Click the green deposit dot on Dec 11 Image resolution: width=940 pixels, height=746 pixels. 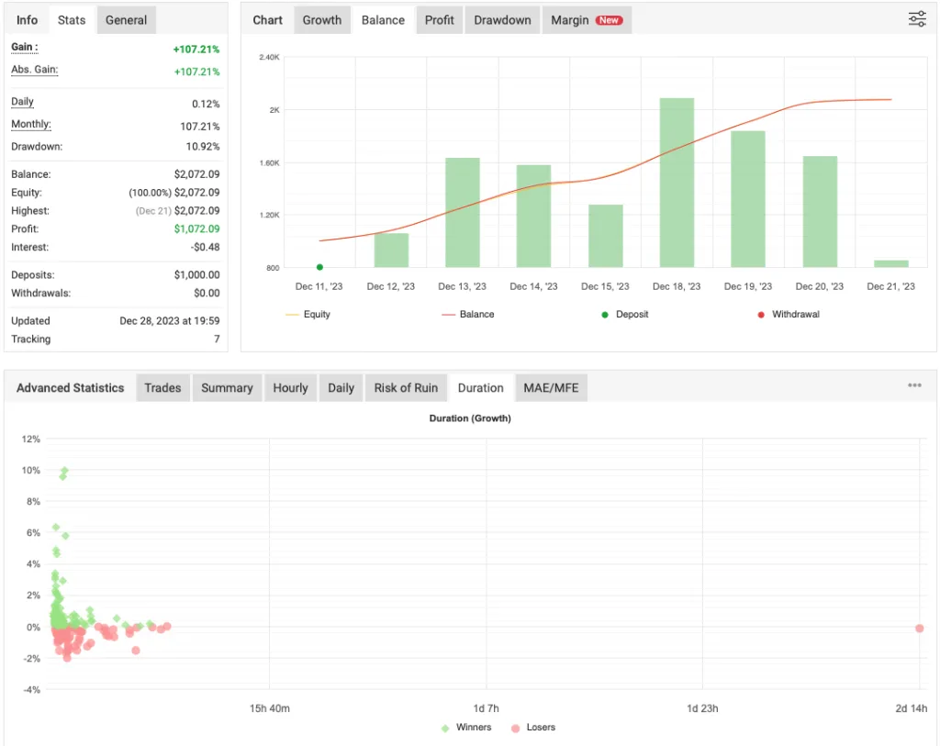click(319, 266)
